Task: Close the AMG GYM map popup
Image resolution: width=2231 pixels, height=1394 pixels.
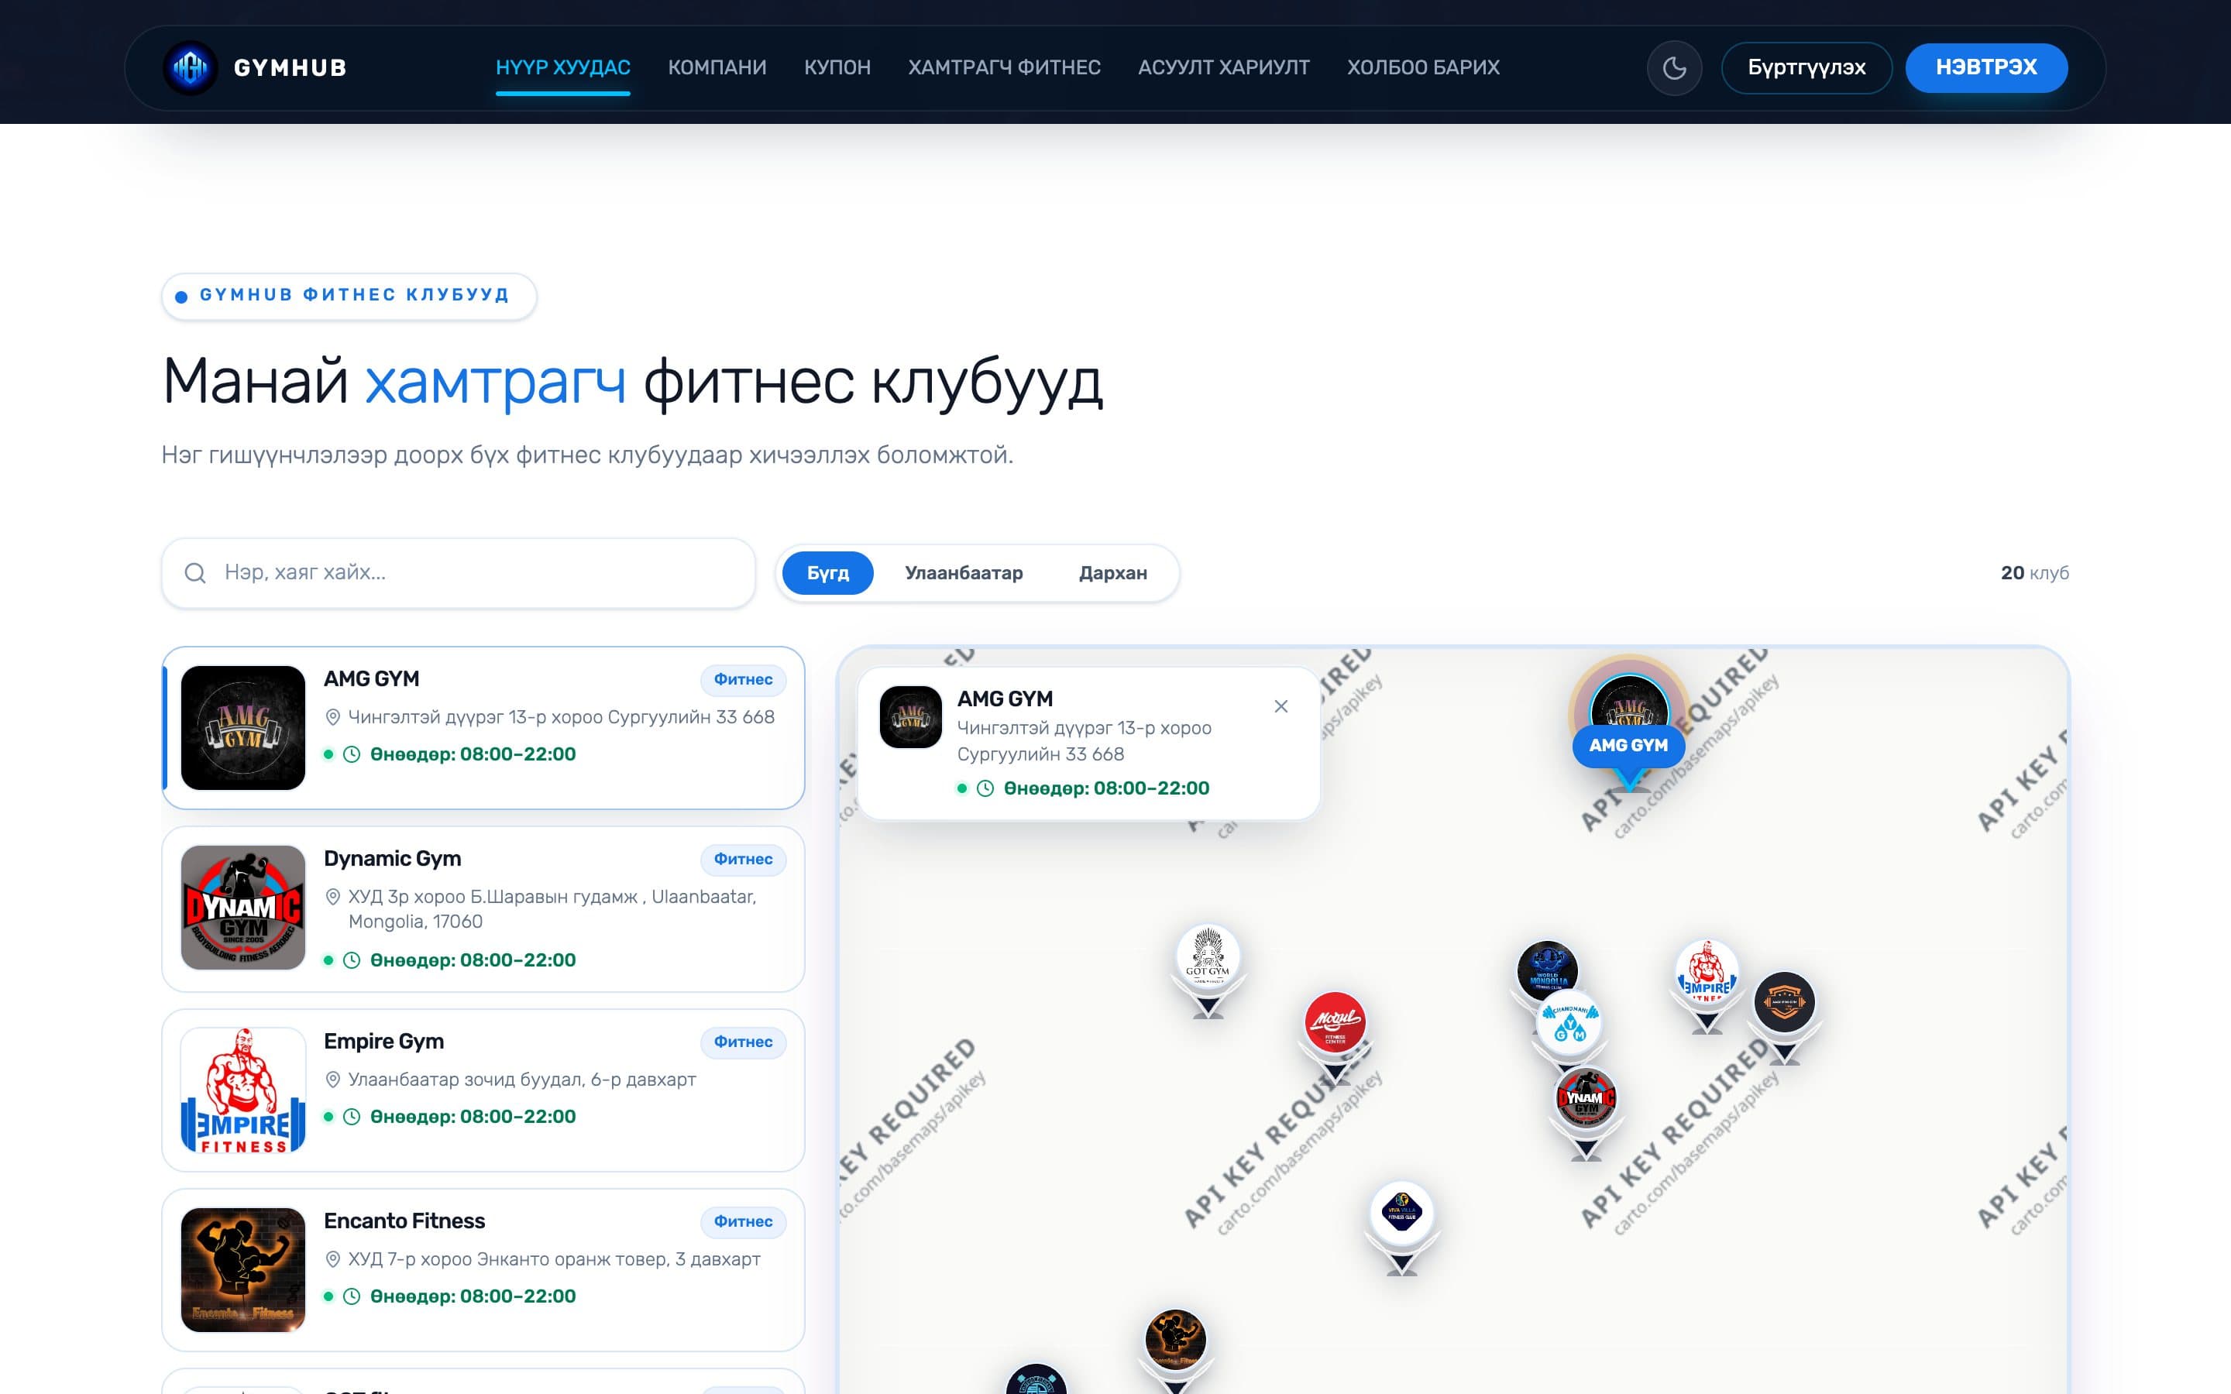Action: coord(1281,706)
